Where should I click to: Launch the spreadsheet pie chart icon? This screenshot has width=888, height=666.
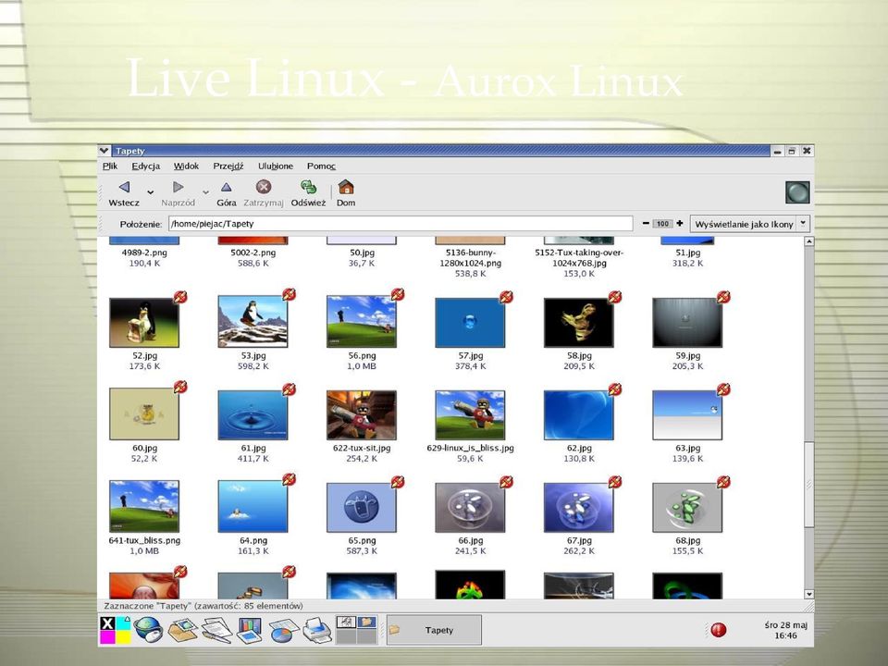point(284,630)
